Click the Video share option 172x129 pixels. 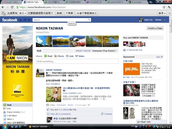[80, 56]
